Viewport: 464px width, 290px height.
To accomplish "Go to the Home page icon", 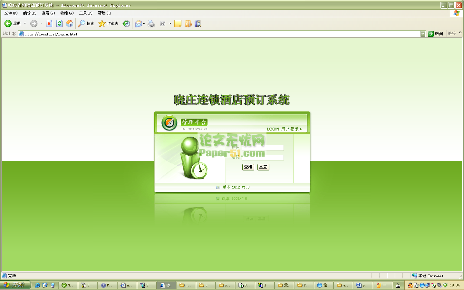I will (x=70, y=24).
